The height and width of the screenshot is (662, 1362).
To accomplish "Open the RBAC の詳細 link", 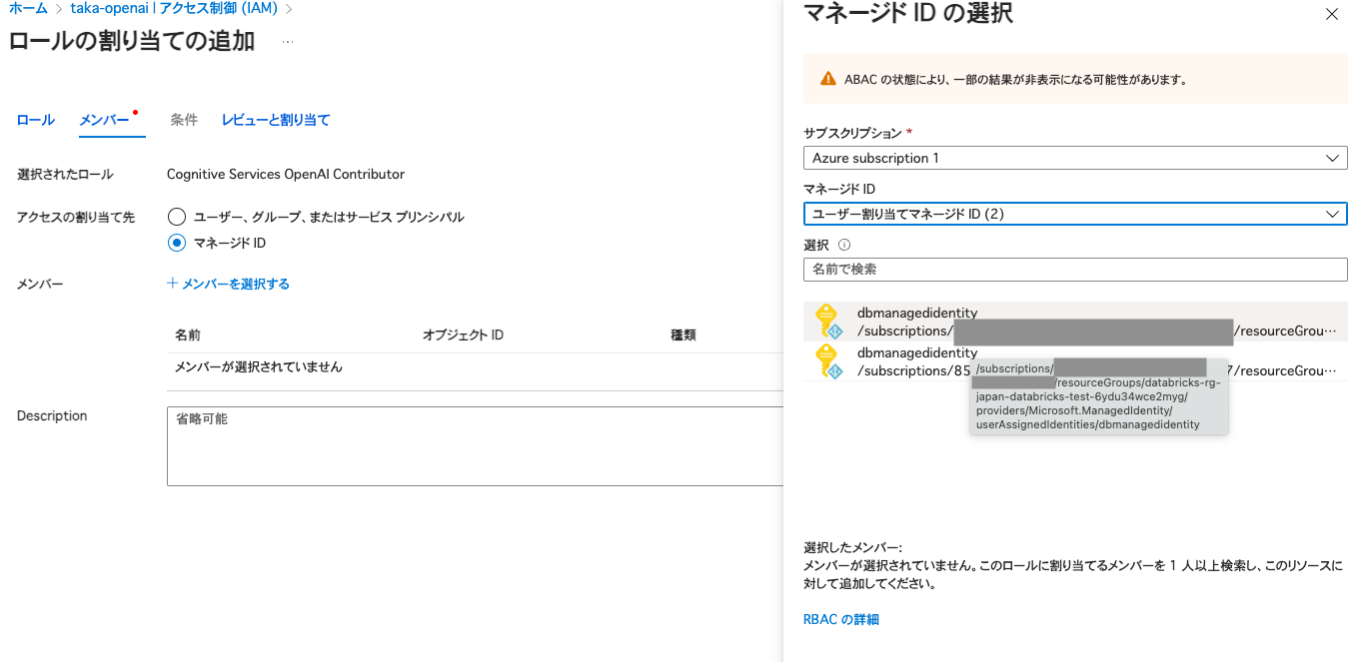I will 839,618.
